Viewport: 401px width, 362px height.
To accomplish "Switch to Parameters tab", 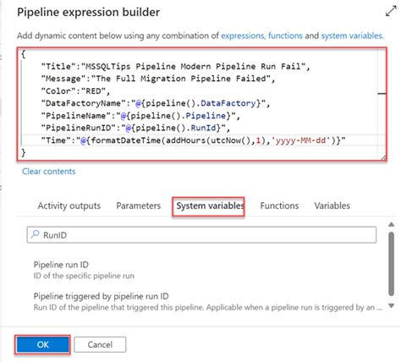I will click(x=139, y=206).
